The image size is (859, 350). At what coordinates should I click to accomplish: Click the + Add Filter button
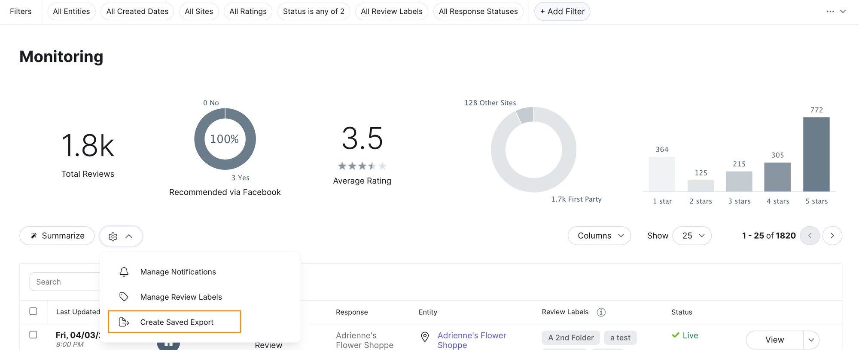point(562,12)
